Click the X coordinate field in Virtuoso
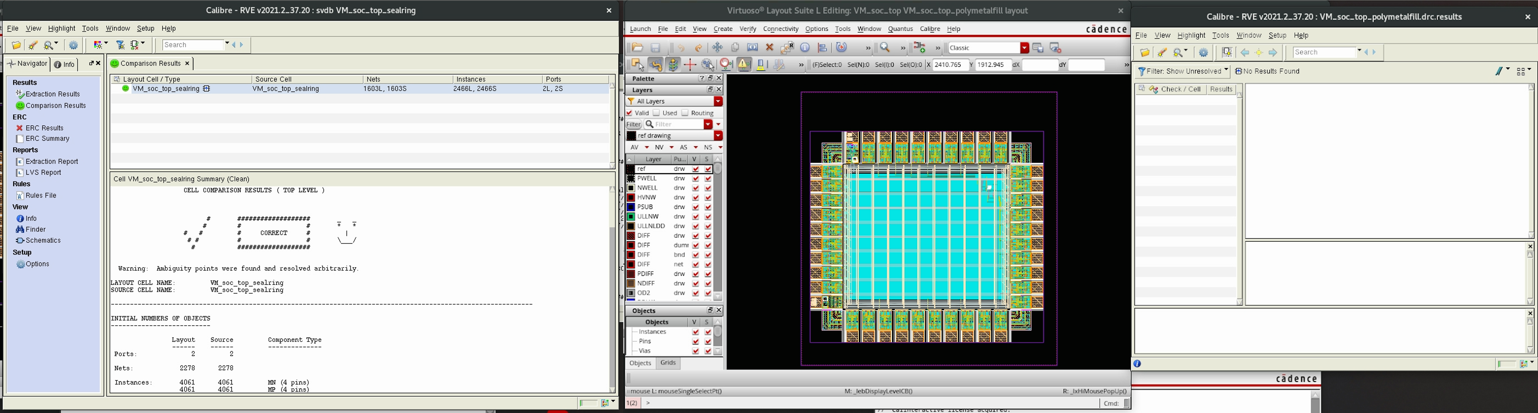 [951, 65]
